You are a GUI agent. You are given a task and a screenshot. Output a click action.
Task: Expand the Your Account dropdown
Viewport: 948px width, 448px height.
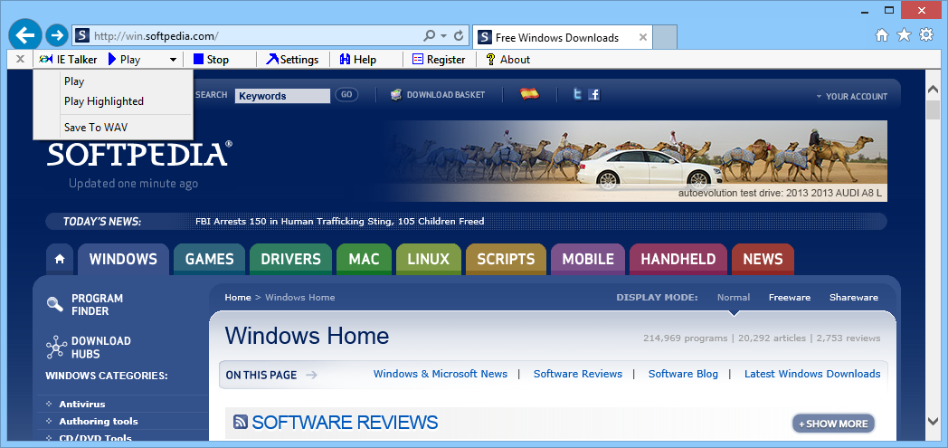[851, 96]
